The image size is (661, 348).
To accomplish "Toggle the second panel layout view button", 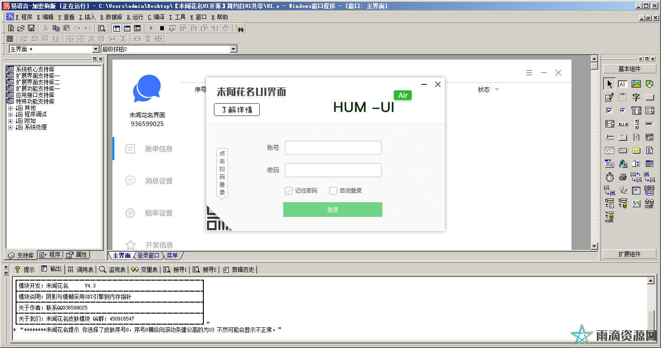I will point(127,28).
